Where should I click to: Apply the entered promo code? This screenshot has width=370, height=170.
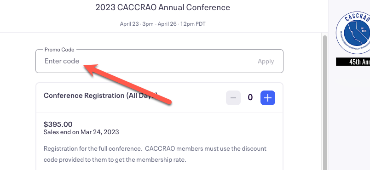(x=266, y=62)
